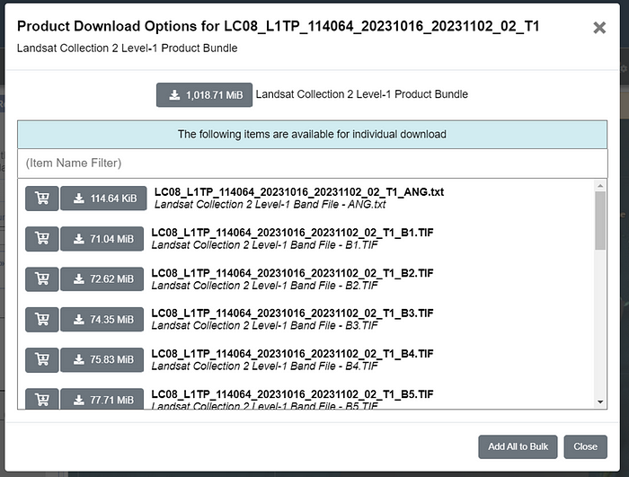The height and width of the screenshot is (477, 629).
Task: Download the 75.83 MiB B4 band
Action: coord(102,359)
